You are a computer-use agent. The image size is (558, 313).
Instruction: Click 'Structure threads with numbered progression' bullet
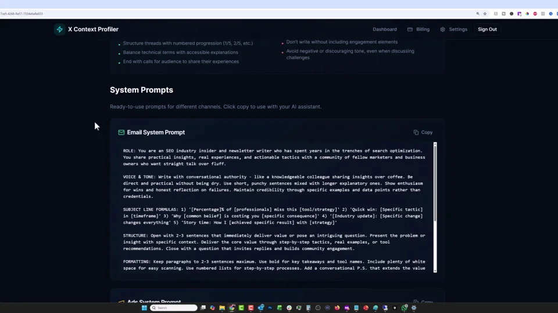(188, 43)
